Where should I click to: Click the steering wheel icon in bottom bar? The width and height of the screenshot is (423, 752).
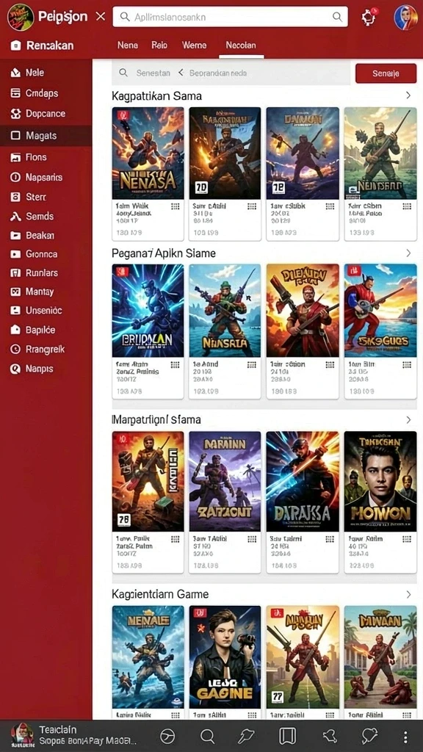tap(167, 736)
